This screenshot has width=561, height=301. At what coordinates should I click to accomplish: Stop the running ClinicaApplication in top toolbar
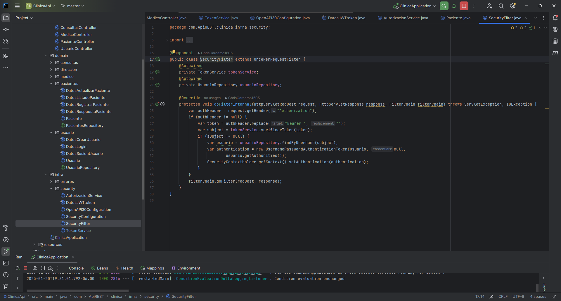(464, 6)
